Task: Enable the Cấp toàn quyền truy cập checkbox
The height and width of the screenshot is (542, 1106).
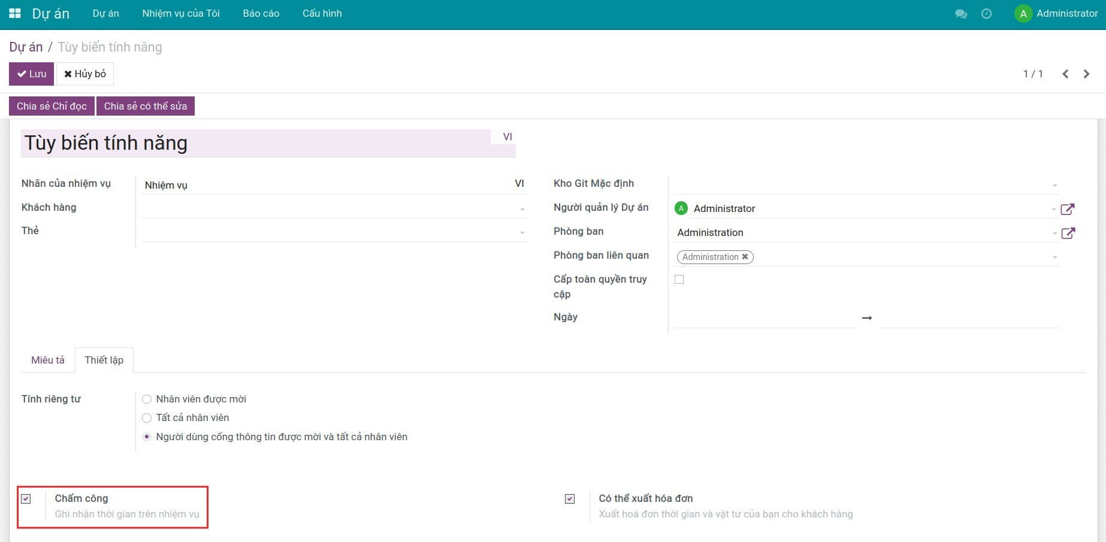Action: pyautogui.click(x=679, y=280)
